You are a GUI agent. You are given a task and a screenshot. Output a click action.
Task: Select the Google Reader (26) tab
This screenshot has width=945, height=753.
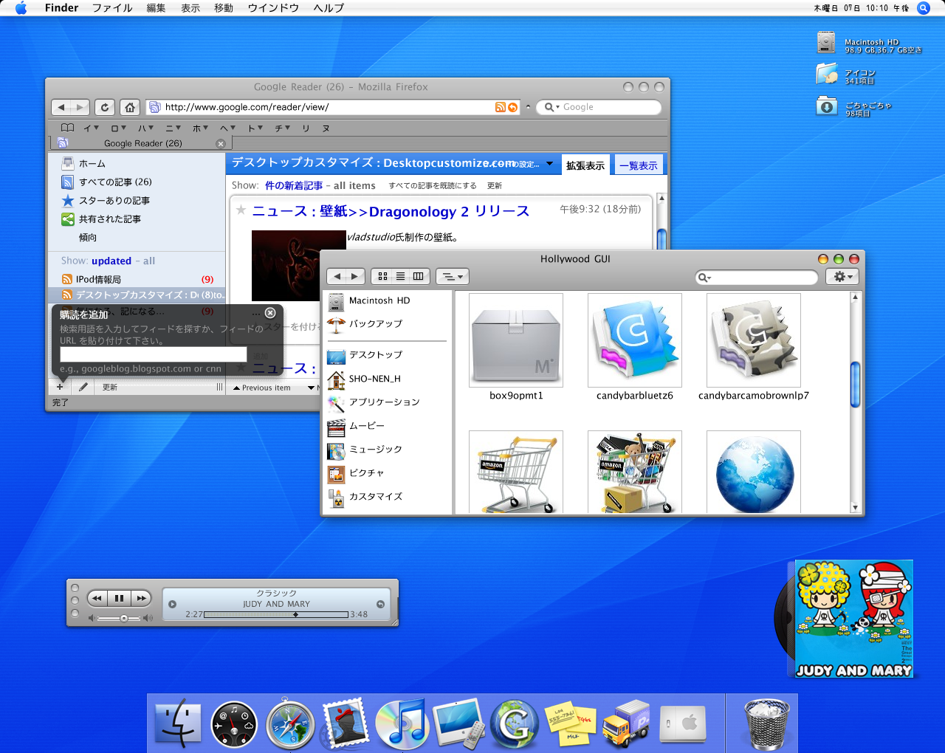pos(142,143)
